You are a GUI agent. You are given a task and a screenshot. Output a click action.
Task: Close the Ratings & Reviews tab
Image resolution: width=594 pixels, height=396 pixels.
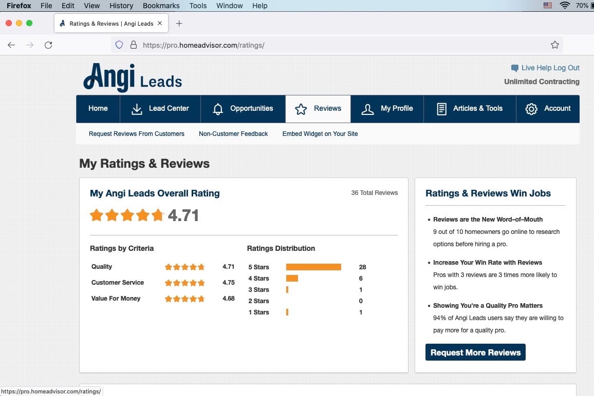(160, 23)
